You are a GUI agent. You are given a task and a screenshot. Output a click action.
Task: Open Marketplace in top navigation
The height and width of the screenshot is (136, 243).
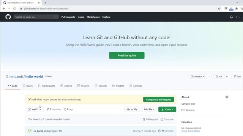tap(93, 17)
